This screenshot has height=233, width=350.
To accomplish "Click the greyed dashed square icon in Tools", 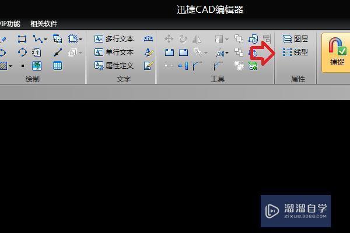I will pyautogui.click(x=219, y=39).
